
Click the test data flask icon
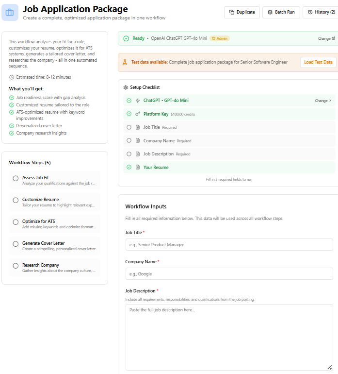coord(125,62)
